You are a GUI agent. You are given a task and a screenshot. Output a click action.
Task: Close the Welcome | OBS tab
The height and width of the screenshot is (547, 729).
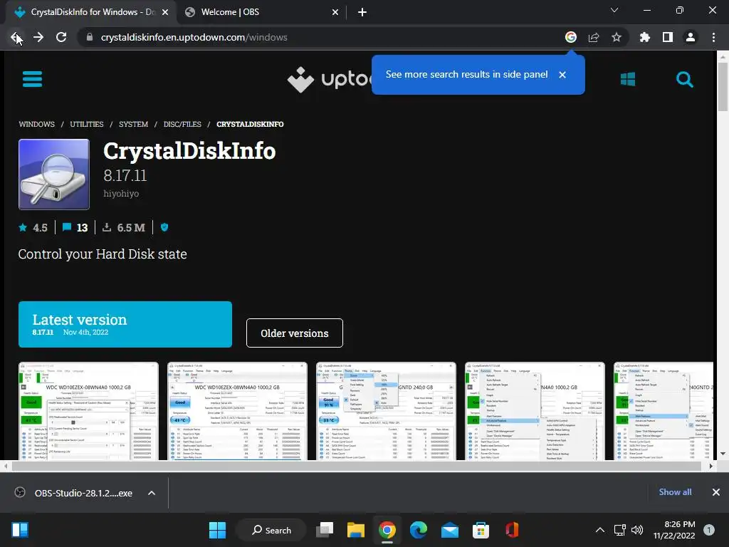(335, 12)
